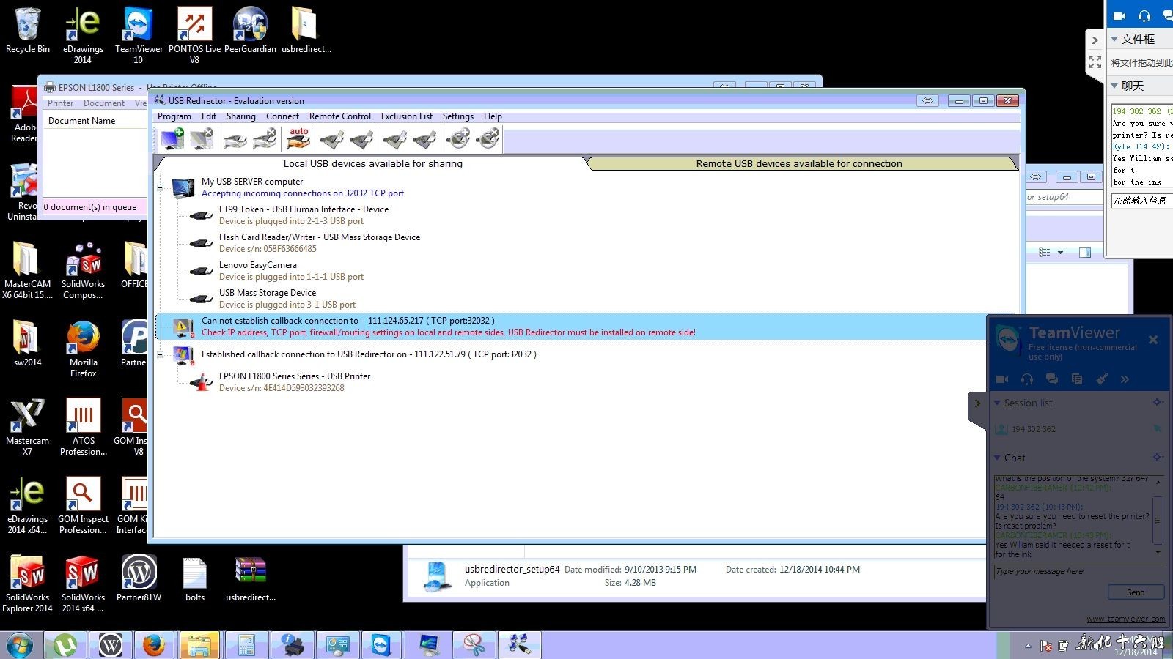Viewport: 1173px width, 659px height.
Task: Open the www.teamviewer.com link
Action: point(1125,619)
